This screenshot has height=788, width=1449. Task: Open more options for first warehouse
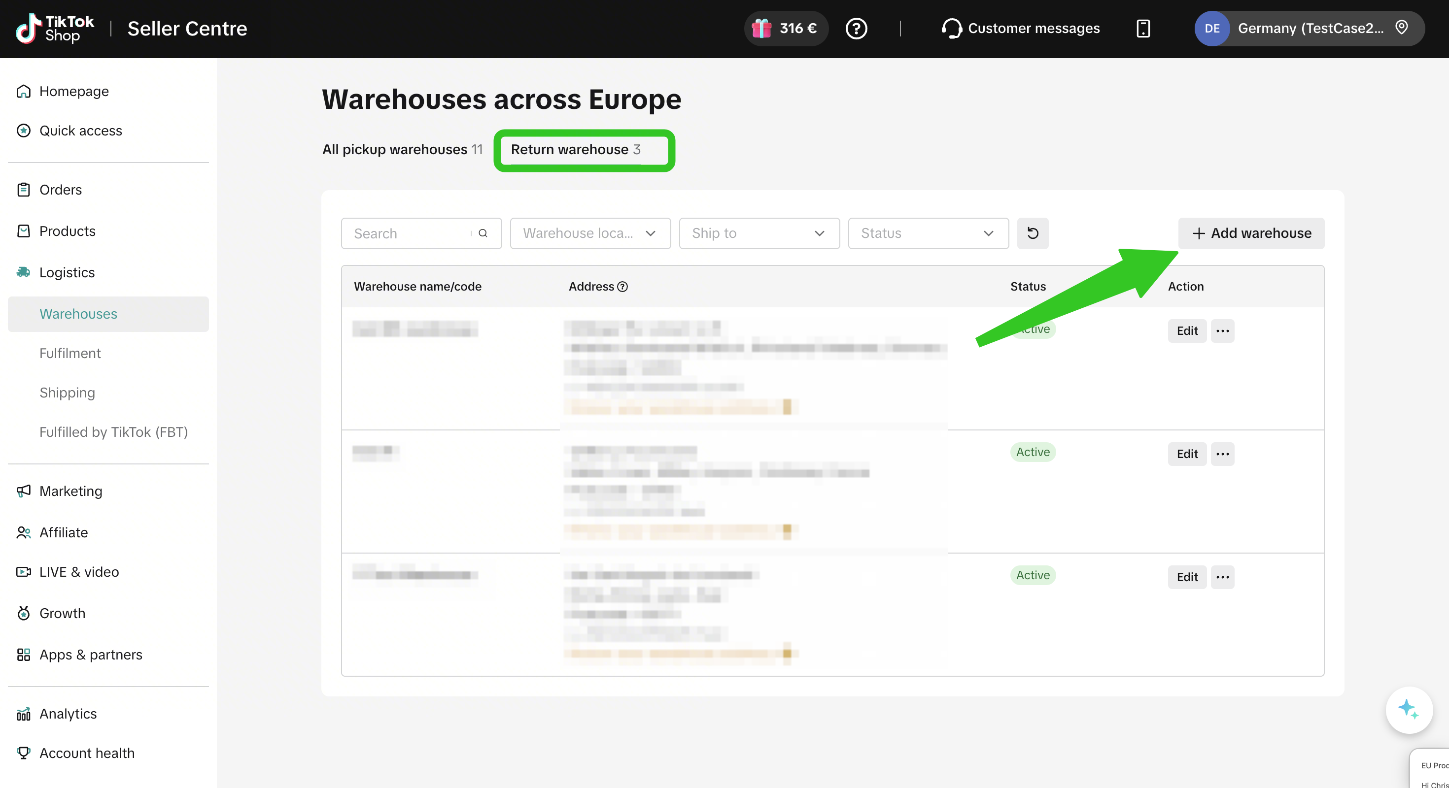[1222, 330]
